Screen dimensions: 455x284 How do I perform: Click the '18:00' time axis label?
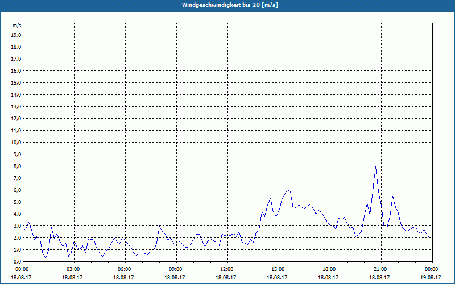pyautogui.click(x=330, y=269)
